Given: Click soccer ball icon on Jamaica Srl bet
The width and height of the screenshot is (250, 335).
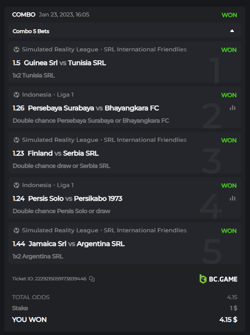Looking at the screenshot, I should coord(16,230).
